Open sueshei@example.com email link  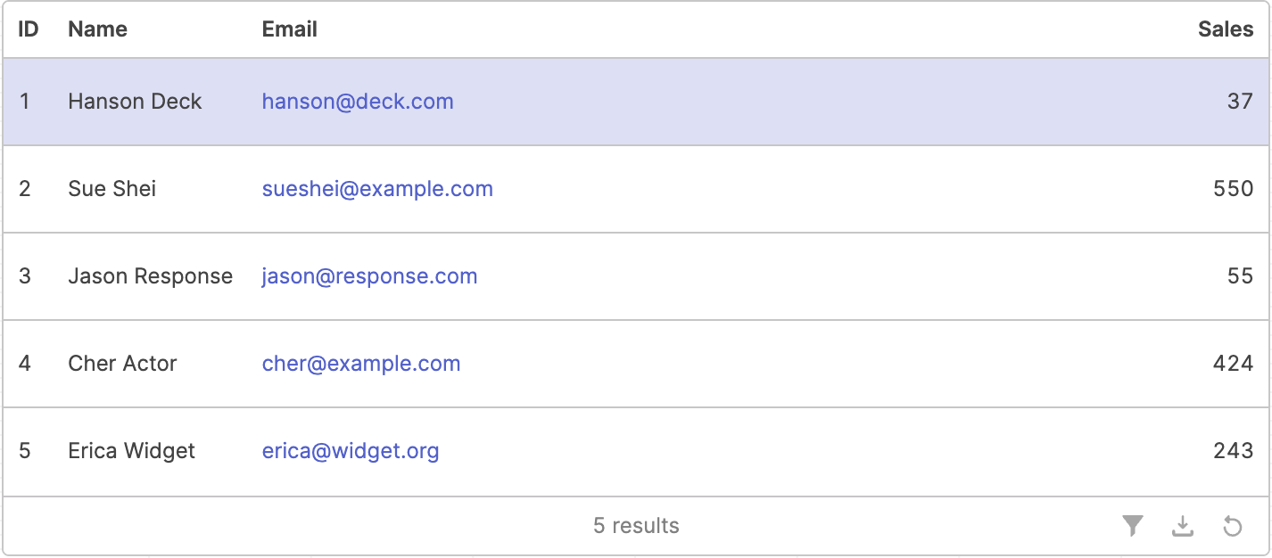pos(377,189)
